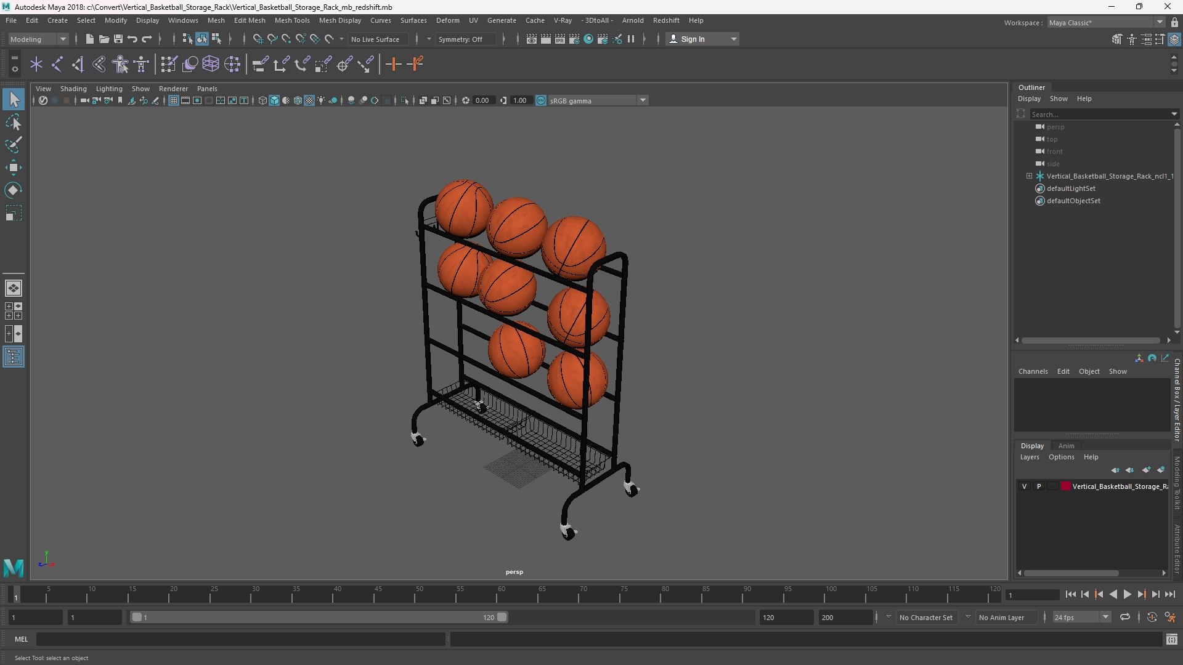Click frame 60 on the timeline
The image size is (1183, 665).
pyautogui.click(x=501, y=594)
